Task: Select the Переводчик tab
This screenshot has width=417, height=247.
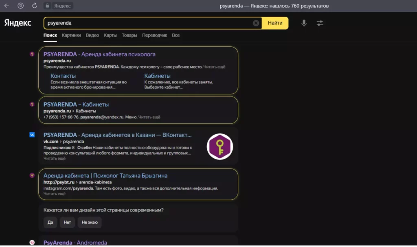Action: [154, 35]
